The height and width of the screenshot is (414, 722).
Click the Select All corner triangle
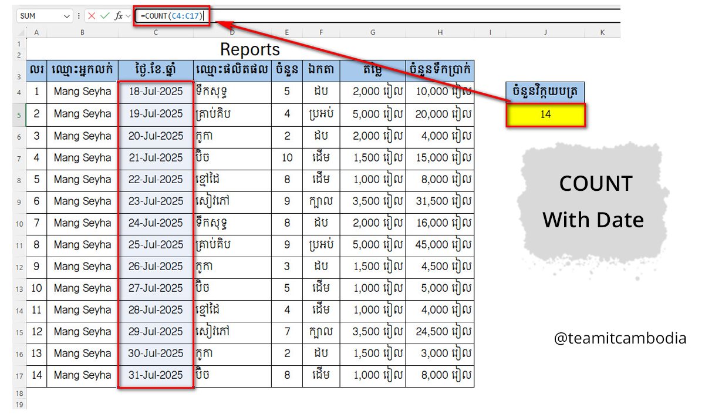19,33
